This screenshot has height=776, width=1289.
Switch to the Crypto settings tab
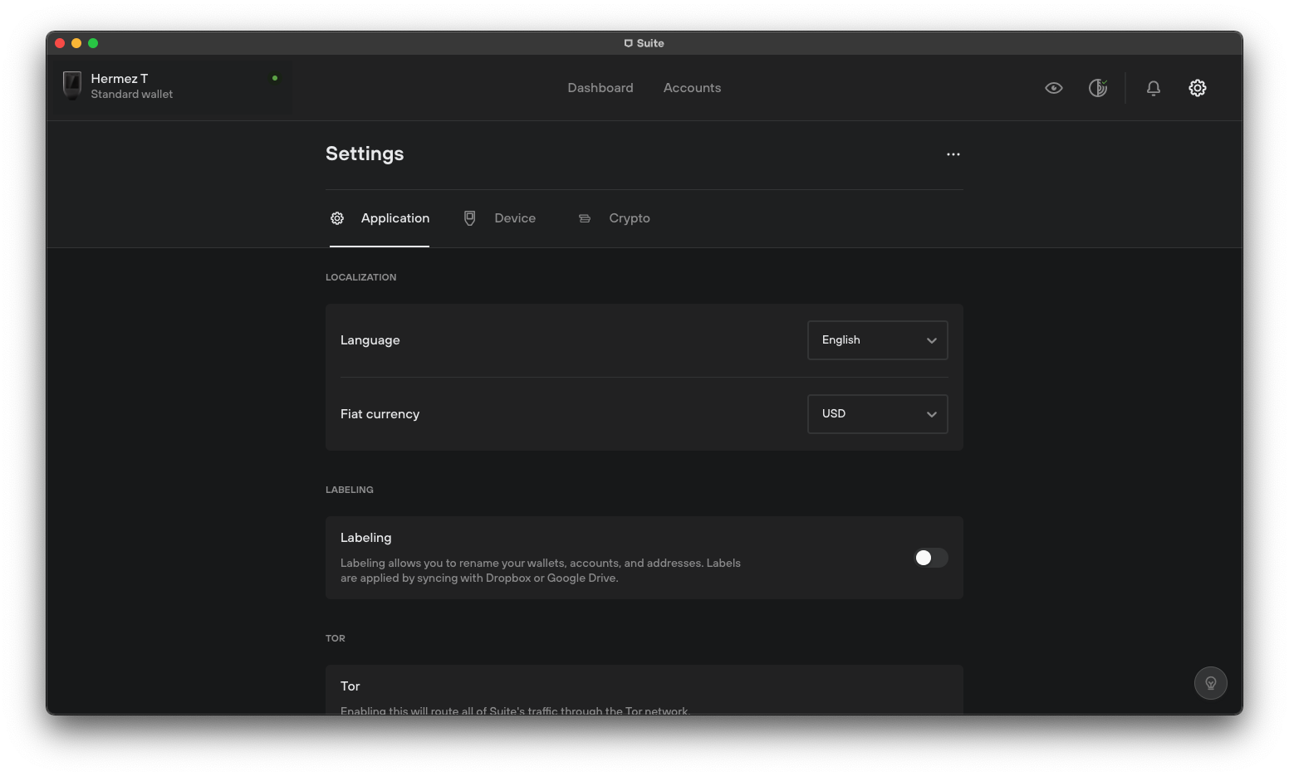[x=629, y=217]
